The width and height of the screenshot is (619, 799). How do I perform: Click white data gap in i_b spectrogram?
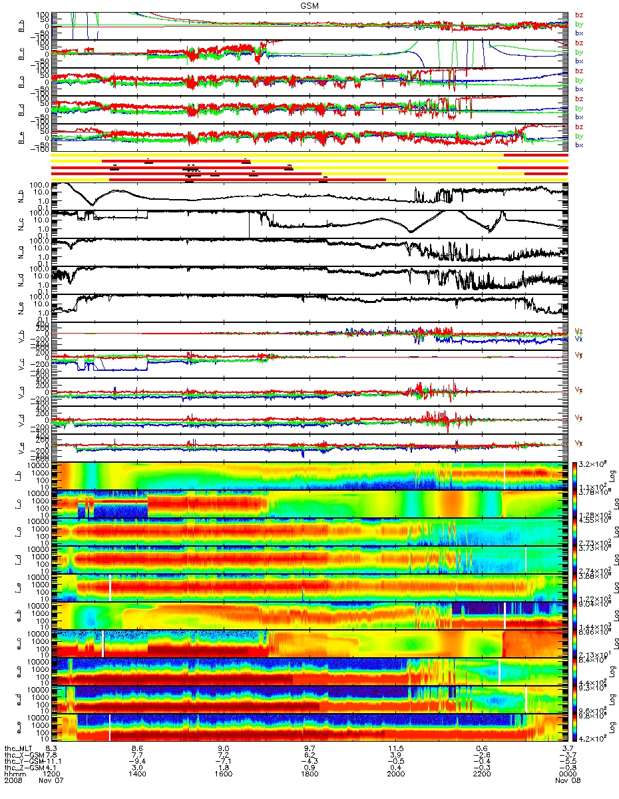(505, 475)
